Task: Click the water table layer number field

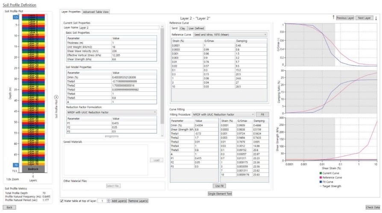Action: tap(102, 201)
